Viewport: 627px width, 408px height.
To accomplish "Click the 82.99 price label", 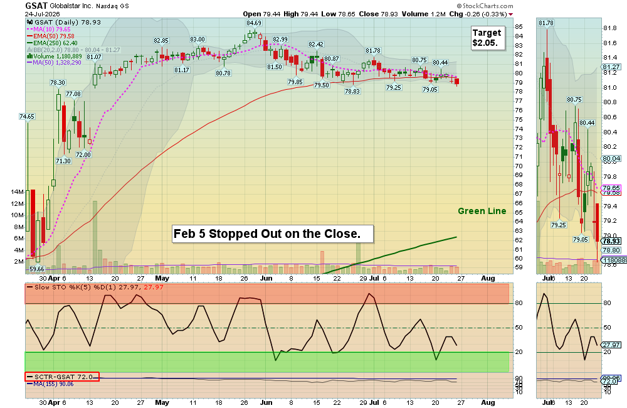I will tap(280, 40).
